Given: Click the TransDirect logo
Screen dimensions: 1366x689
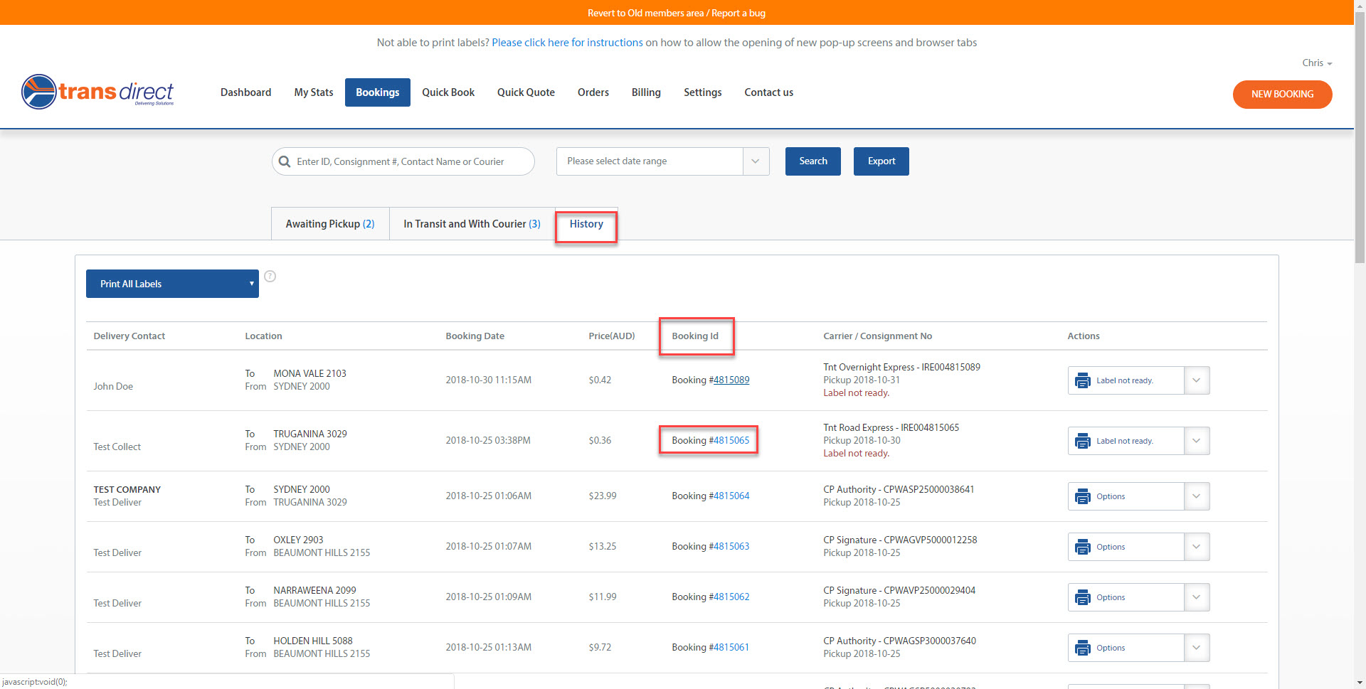Looking at the screenshot, I should click(97, 92).
